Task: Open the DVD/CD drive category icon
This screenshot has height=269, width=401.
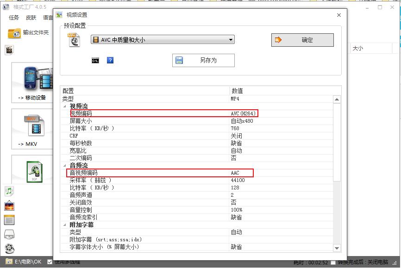Action: point(9,234)
